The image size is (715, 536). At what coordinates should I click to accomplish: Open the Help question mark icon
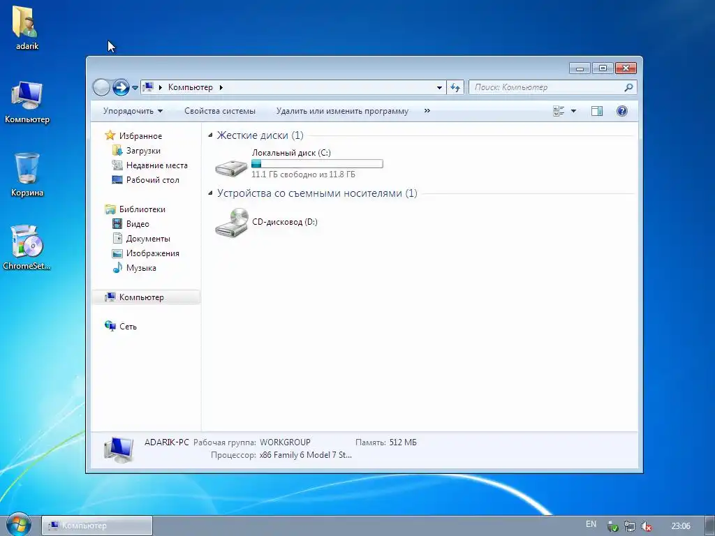coord(622,111)
